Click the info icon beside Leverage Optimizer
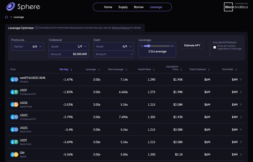 click(37, 28)
